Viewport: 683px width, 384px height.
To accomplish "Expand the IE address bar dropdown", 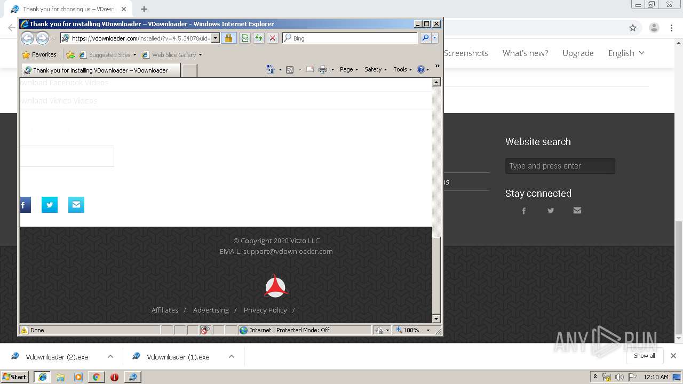I will [216, 38].
